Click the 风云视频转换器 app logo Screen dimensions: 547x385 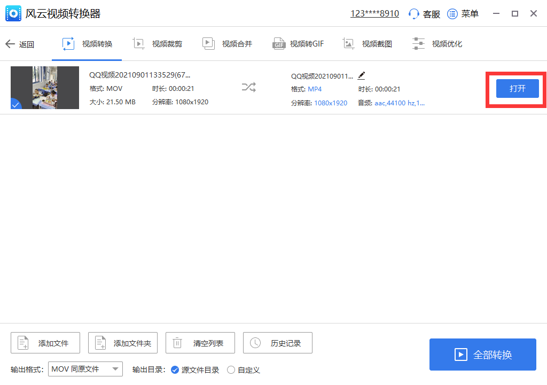pos(13,13)
